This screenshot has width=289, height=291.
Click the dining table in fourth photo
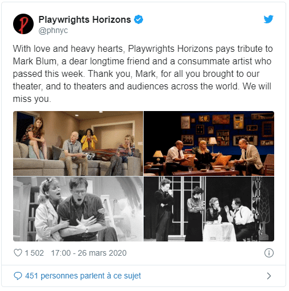click(x=219, y=231)
